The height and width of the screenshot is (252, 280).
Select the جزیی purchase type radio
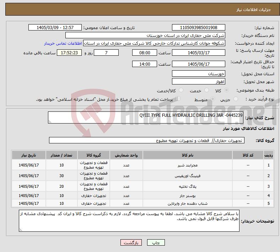click(x=236, y=99)
